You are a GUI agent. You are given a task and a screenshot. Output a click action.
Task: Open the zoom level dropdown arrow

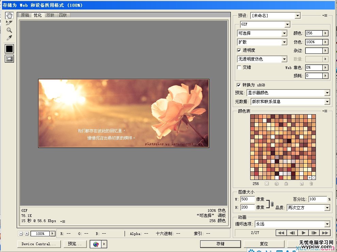pos(53,234)
